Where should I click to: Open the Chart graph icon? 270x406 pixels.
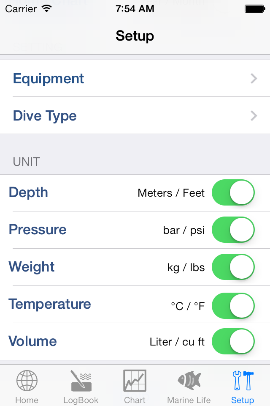(135, 380)
